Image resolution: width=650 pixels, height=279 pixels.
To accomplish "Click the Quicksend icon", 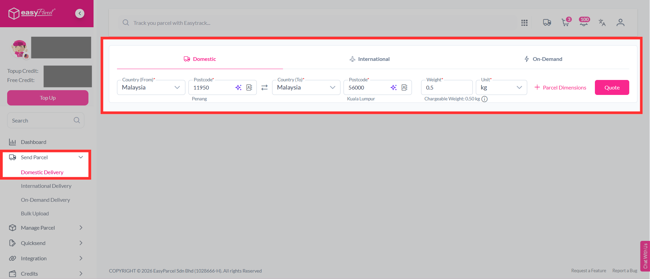I will pyautogui.click(x=13, y=243).
